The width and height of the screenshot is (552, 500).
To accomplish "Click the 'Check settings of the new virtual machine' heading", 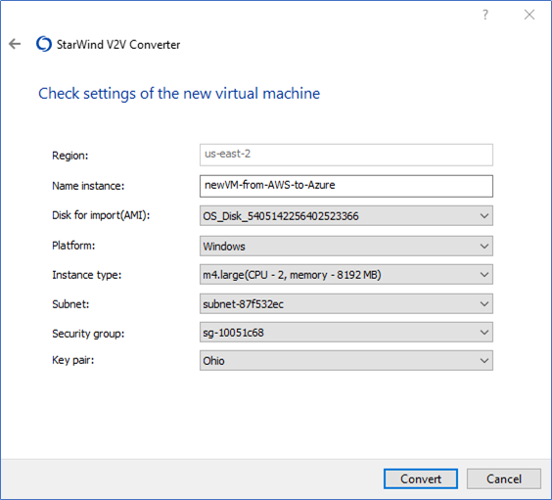I will tap(179, 94).
